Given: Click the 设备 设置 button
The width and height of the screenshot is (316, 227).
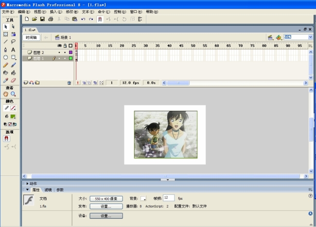Looking at the screenshot, I should 106,216.
